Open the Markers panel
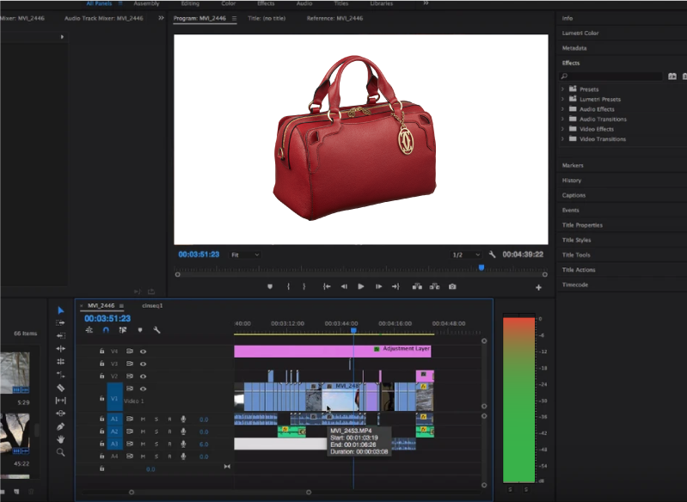This screenshot has width=687, height=502. [572, 166]
